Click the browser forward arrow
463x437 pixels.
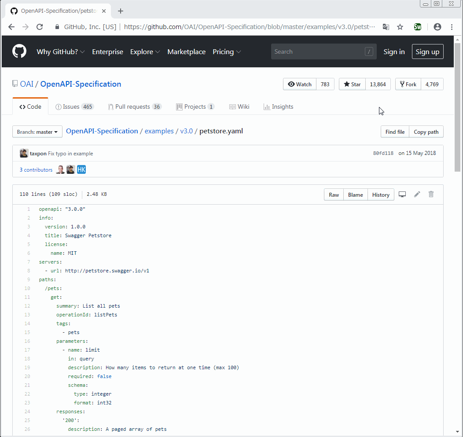coord(26,27)
